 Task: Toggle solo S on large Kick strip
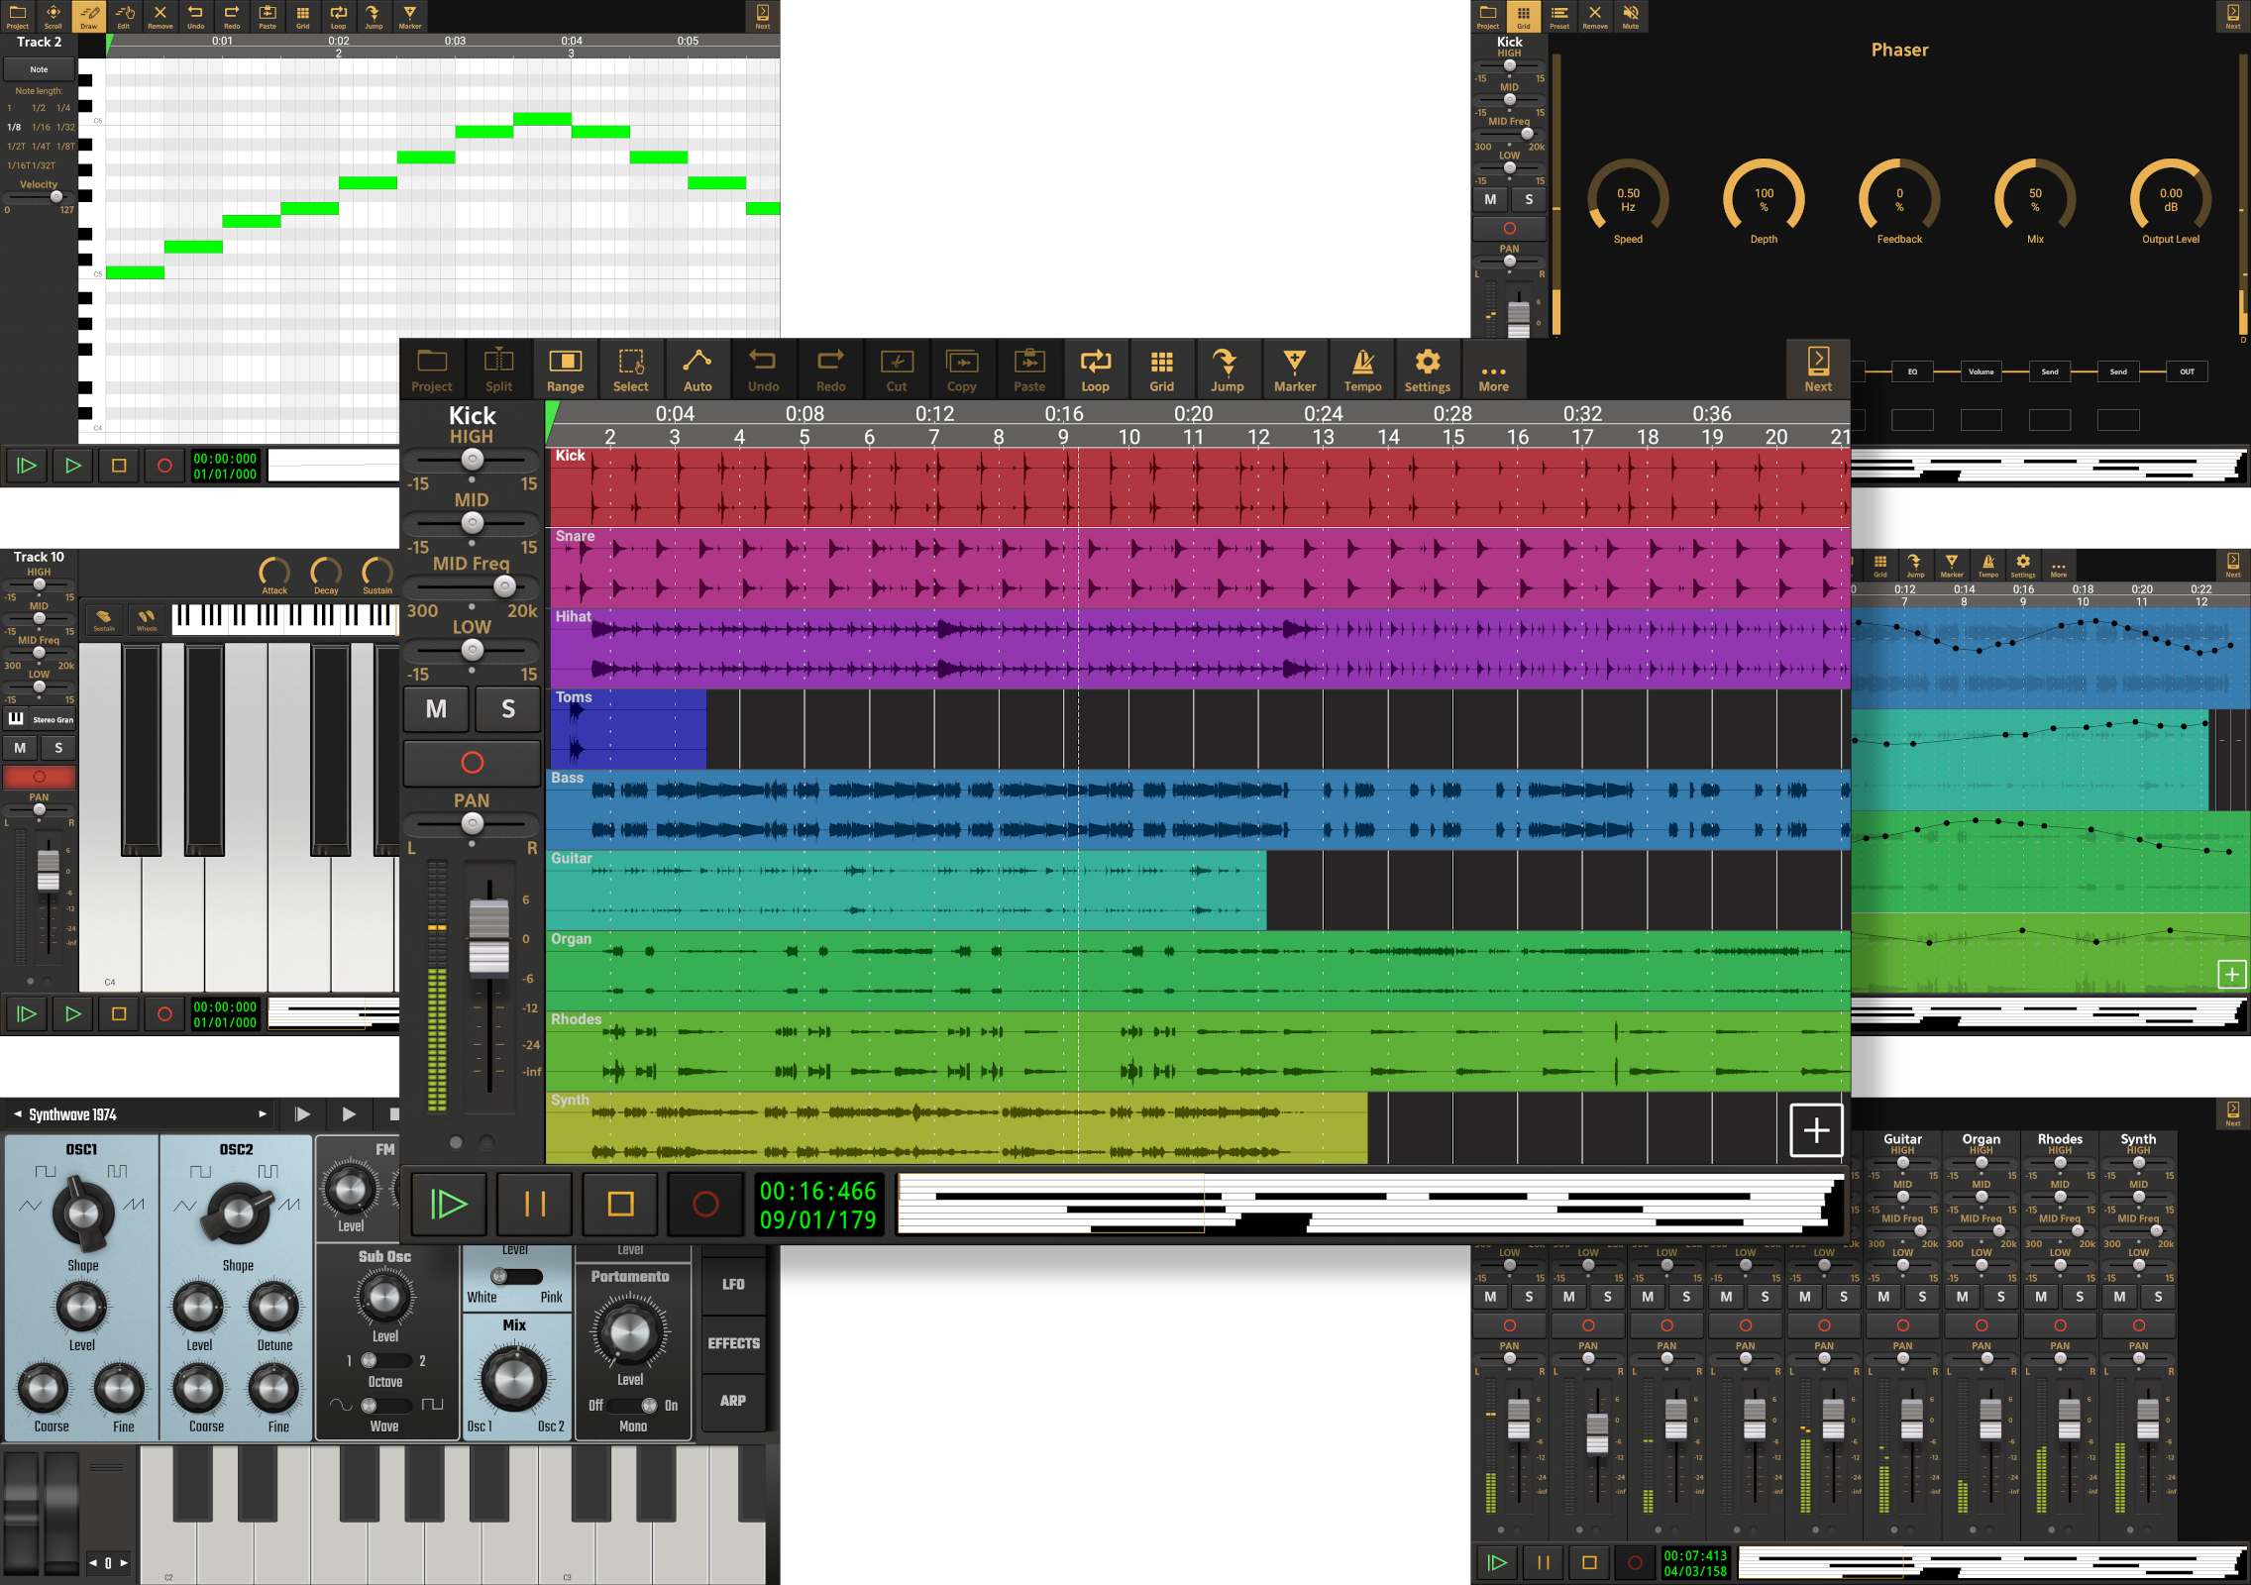pos(508,709)
